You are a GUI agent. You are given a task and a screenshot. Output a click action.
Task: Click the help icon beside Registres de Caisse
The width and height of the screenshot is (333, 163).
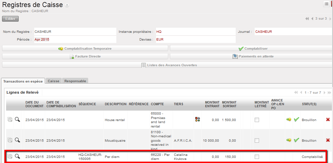(67, 6)
